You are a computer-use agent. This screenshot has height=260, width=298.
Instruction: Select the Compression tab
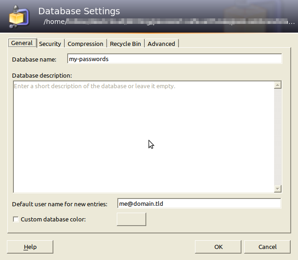tap(85, 44)
